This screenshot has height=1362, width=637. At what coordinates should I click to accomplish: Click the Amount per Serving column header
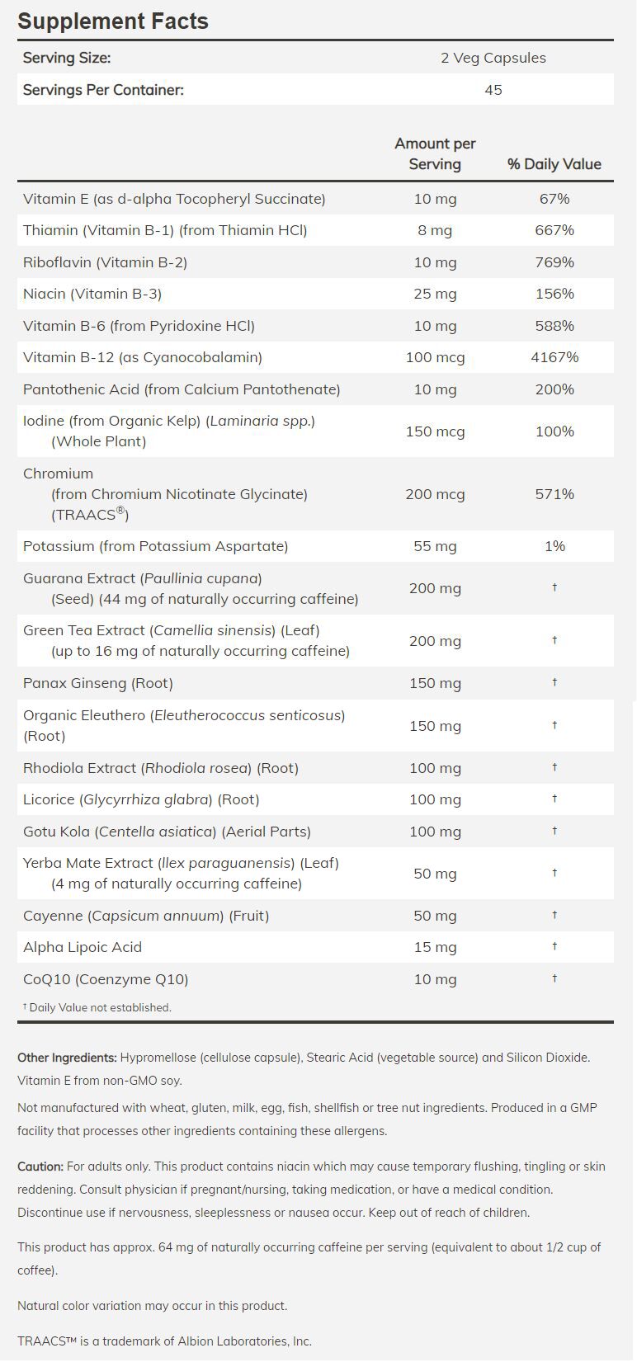pos(435,154)
